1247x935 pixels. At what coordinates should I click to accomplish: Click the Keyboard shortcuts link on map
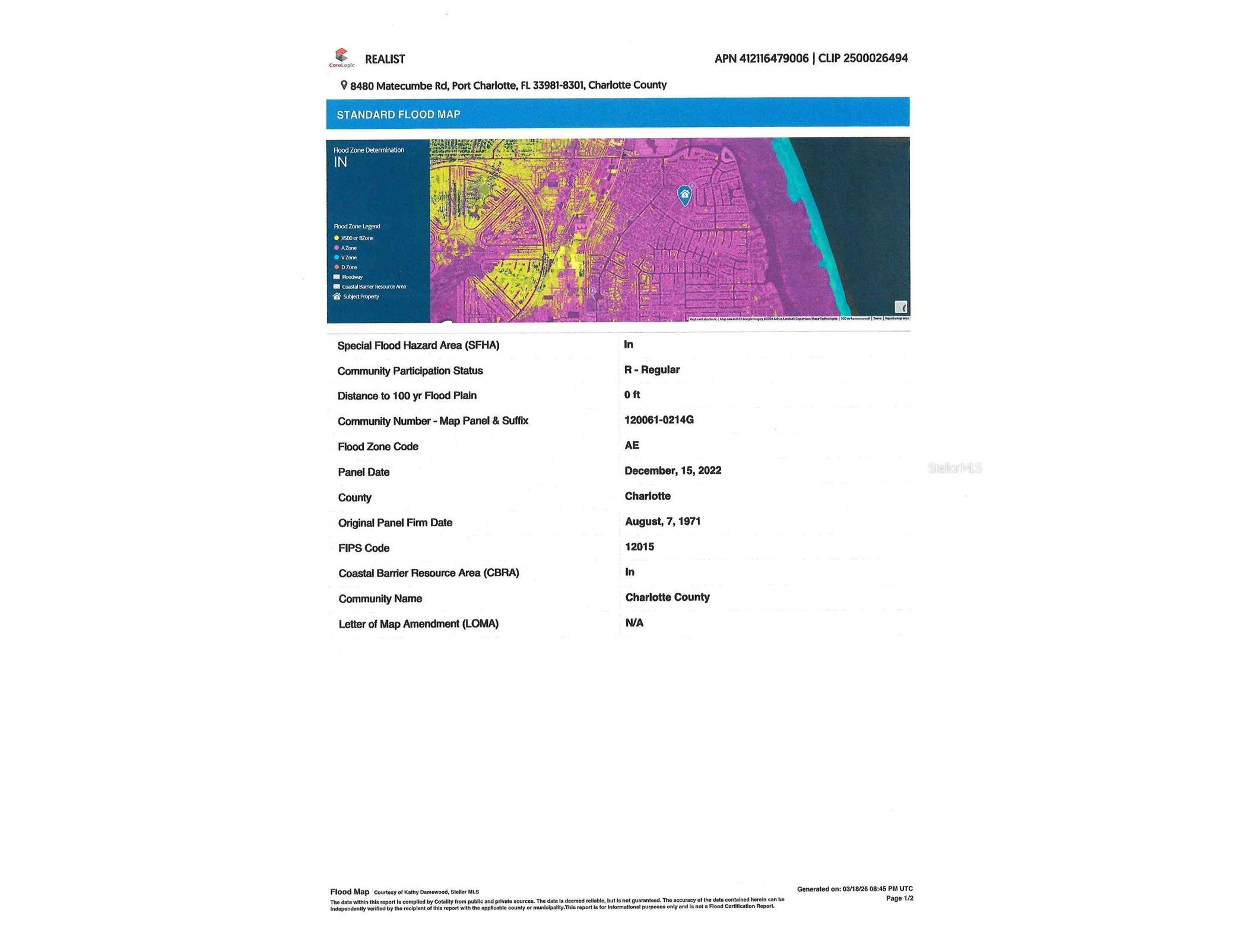pos(703,319)
